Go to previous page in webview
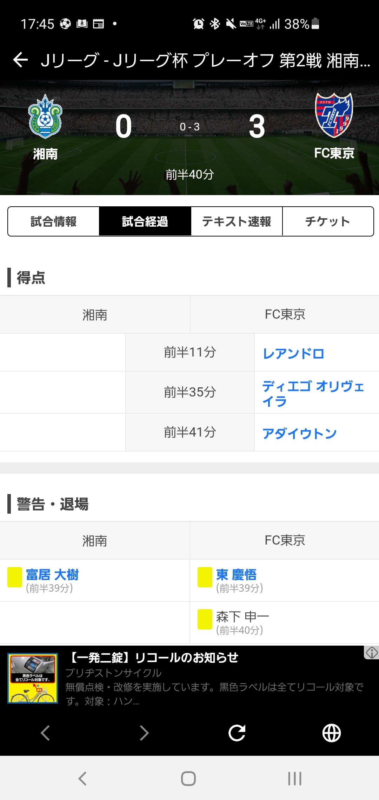 coord(46,733)
